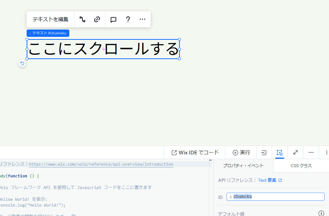This screenshot has height=216, width=329.
Task: Toggle the properties and events panel icon
Action: click(x=280, y=153)
